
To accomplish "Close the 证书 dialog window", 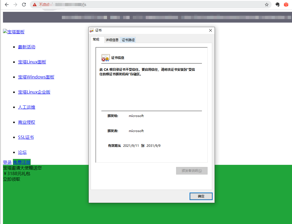I will (211, 30).
